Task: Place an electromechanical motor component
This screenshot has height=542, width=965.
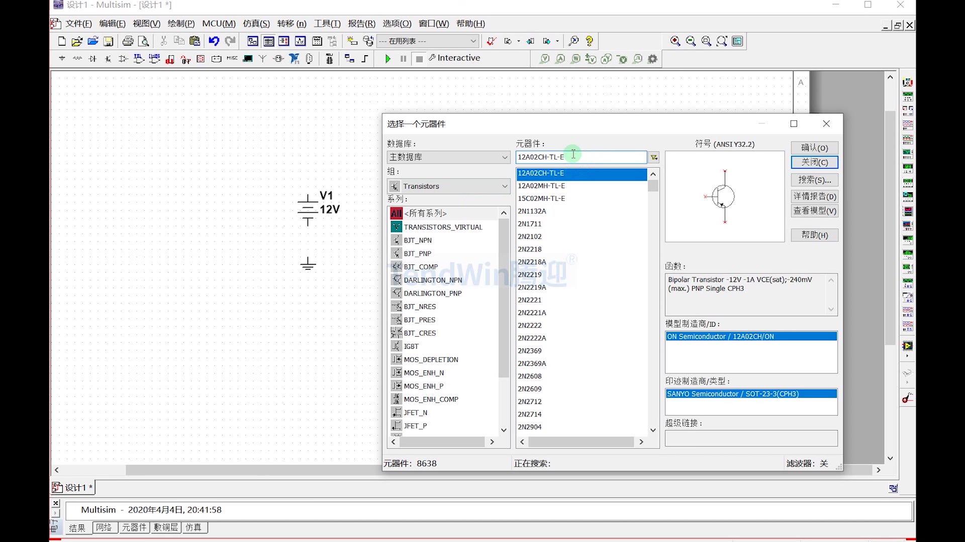Action: 278,59
